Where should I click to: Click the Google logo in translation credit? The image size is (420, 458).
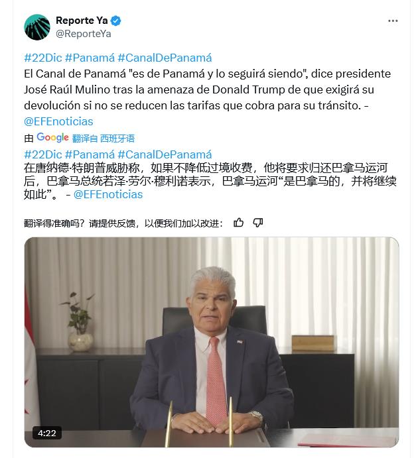52,138
